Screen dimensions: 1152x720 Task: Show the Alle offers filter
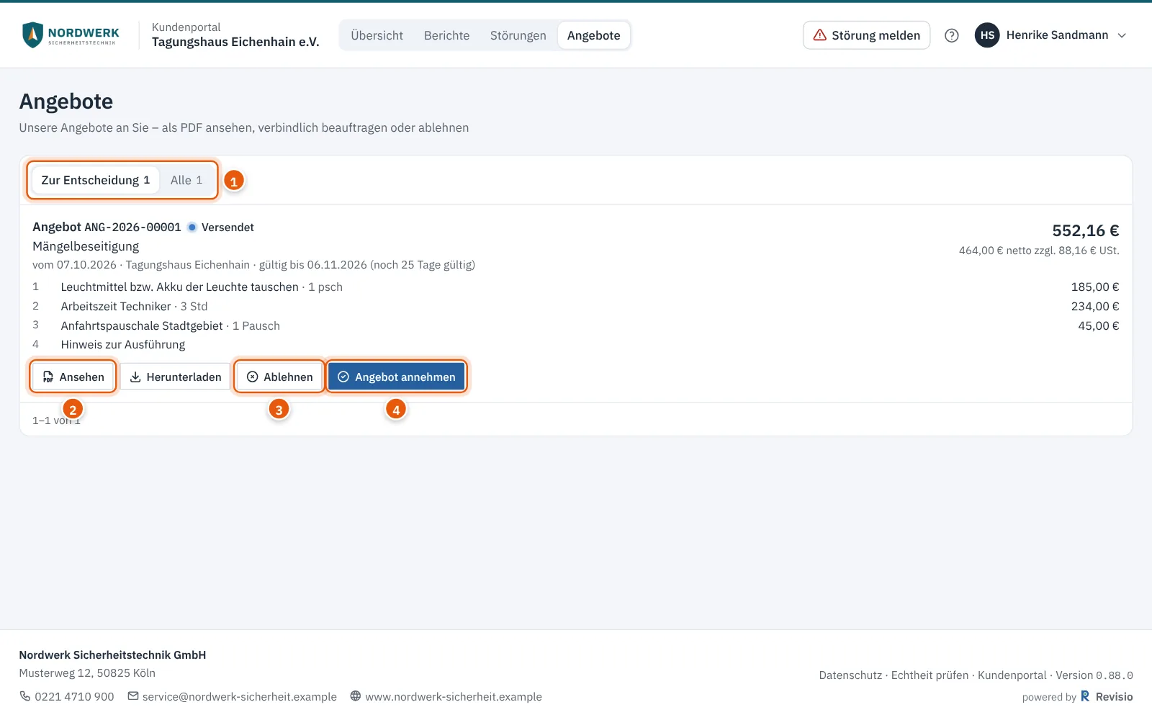click(x=186, y=180)
